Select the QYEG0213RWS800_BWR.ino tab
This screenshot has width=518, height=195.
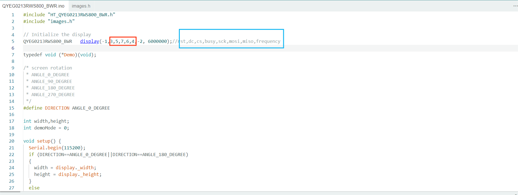[x=33, y=6]
